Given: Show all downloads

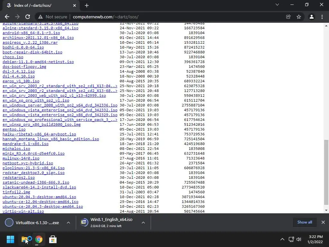Looking at the screenshot, I should [305, 222].
